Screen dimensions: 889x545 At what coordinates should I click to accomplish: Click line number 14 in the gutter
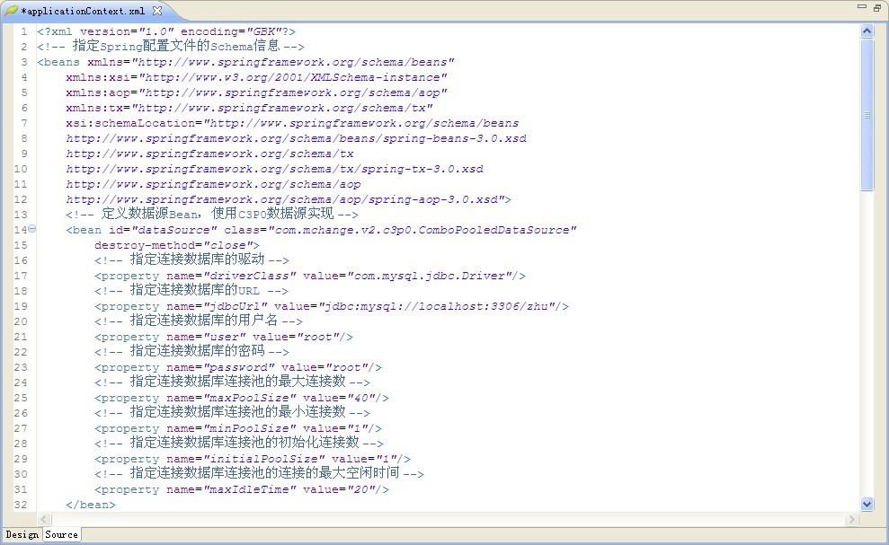(20, 230)
